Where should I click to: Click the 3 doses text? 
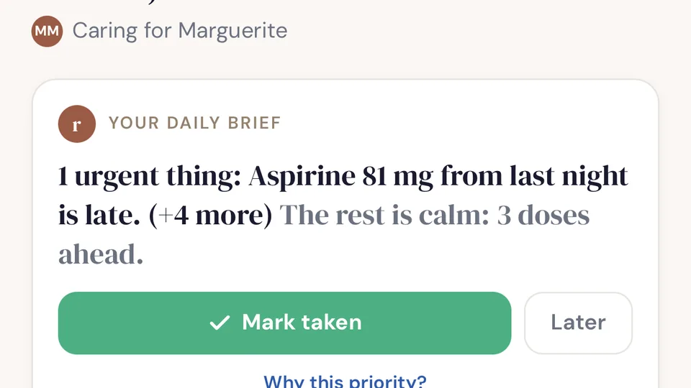[543, 216]
